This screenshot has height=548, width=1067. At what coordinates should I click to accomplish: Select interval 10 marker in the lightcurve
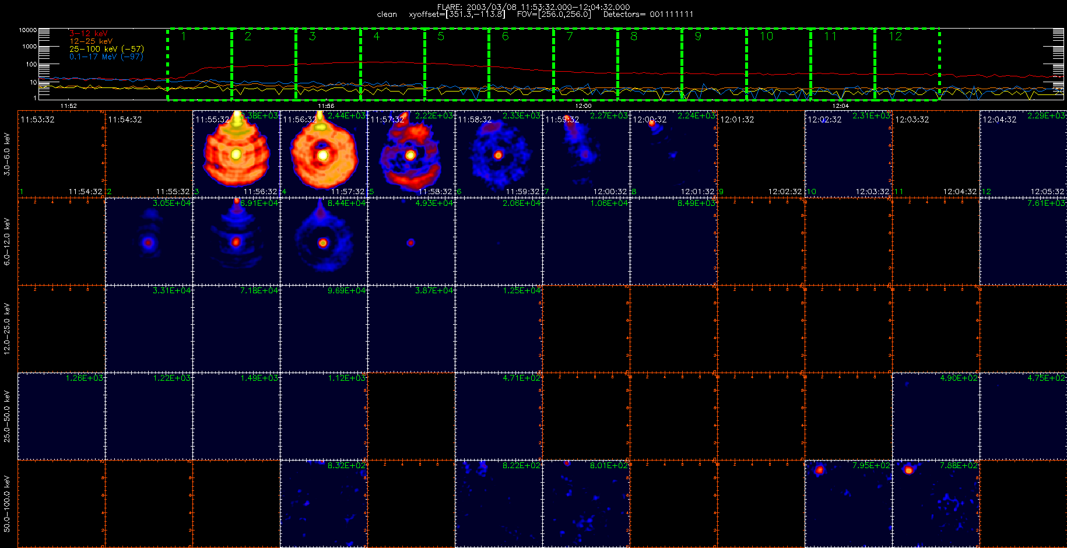point(766,36)
